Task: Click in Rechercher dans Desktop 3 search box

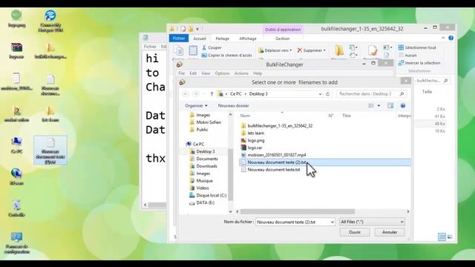Action: (x=371, y=94)
